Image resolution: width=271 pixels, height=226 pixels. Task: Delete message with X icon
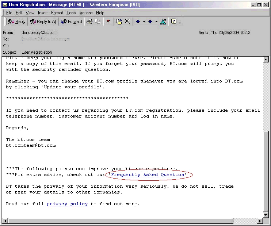pyautogui.click(x=127, y=22)
